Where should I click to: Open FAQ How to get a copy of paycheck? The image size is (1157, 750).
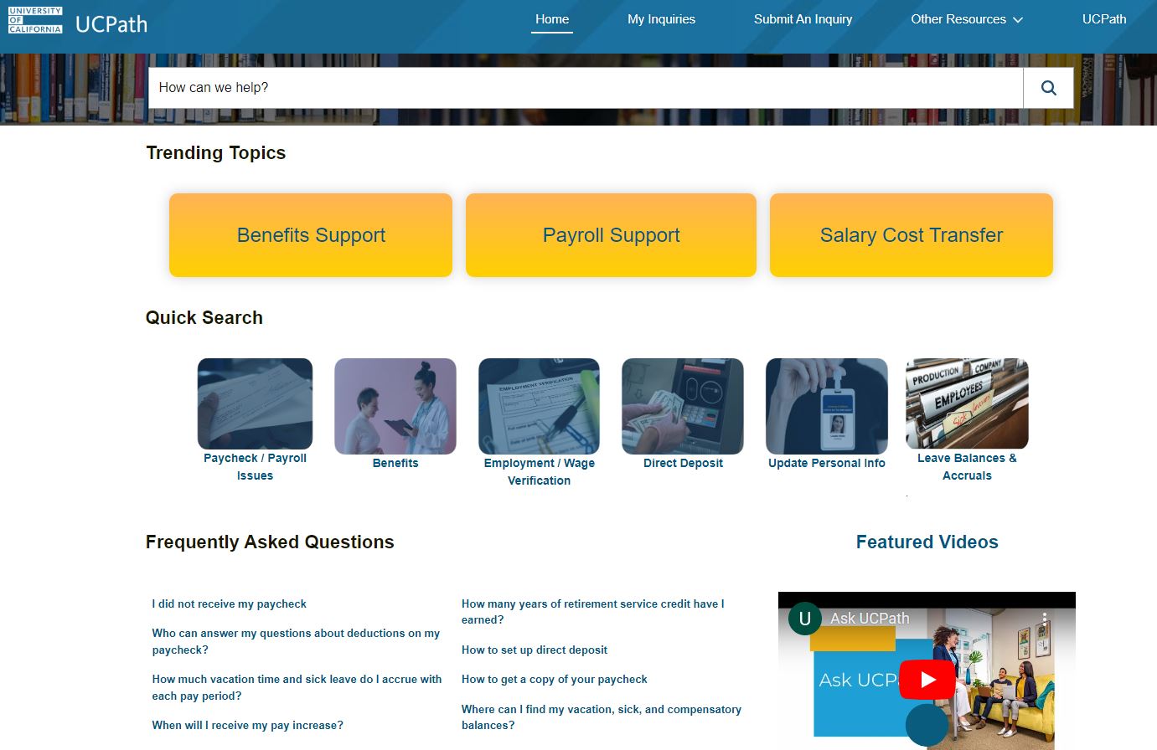554,679
